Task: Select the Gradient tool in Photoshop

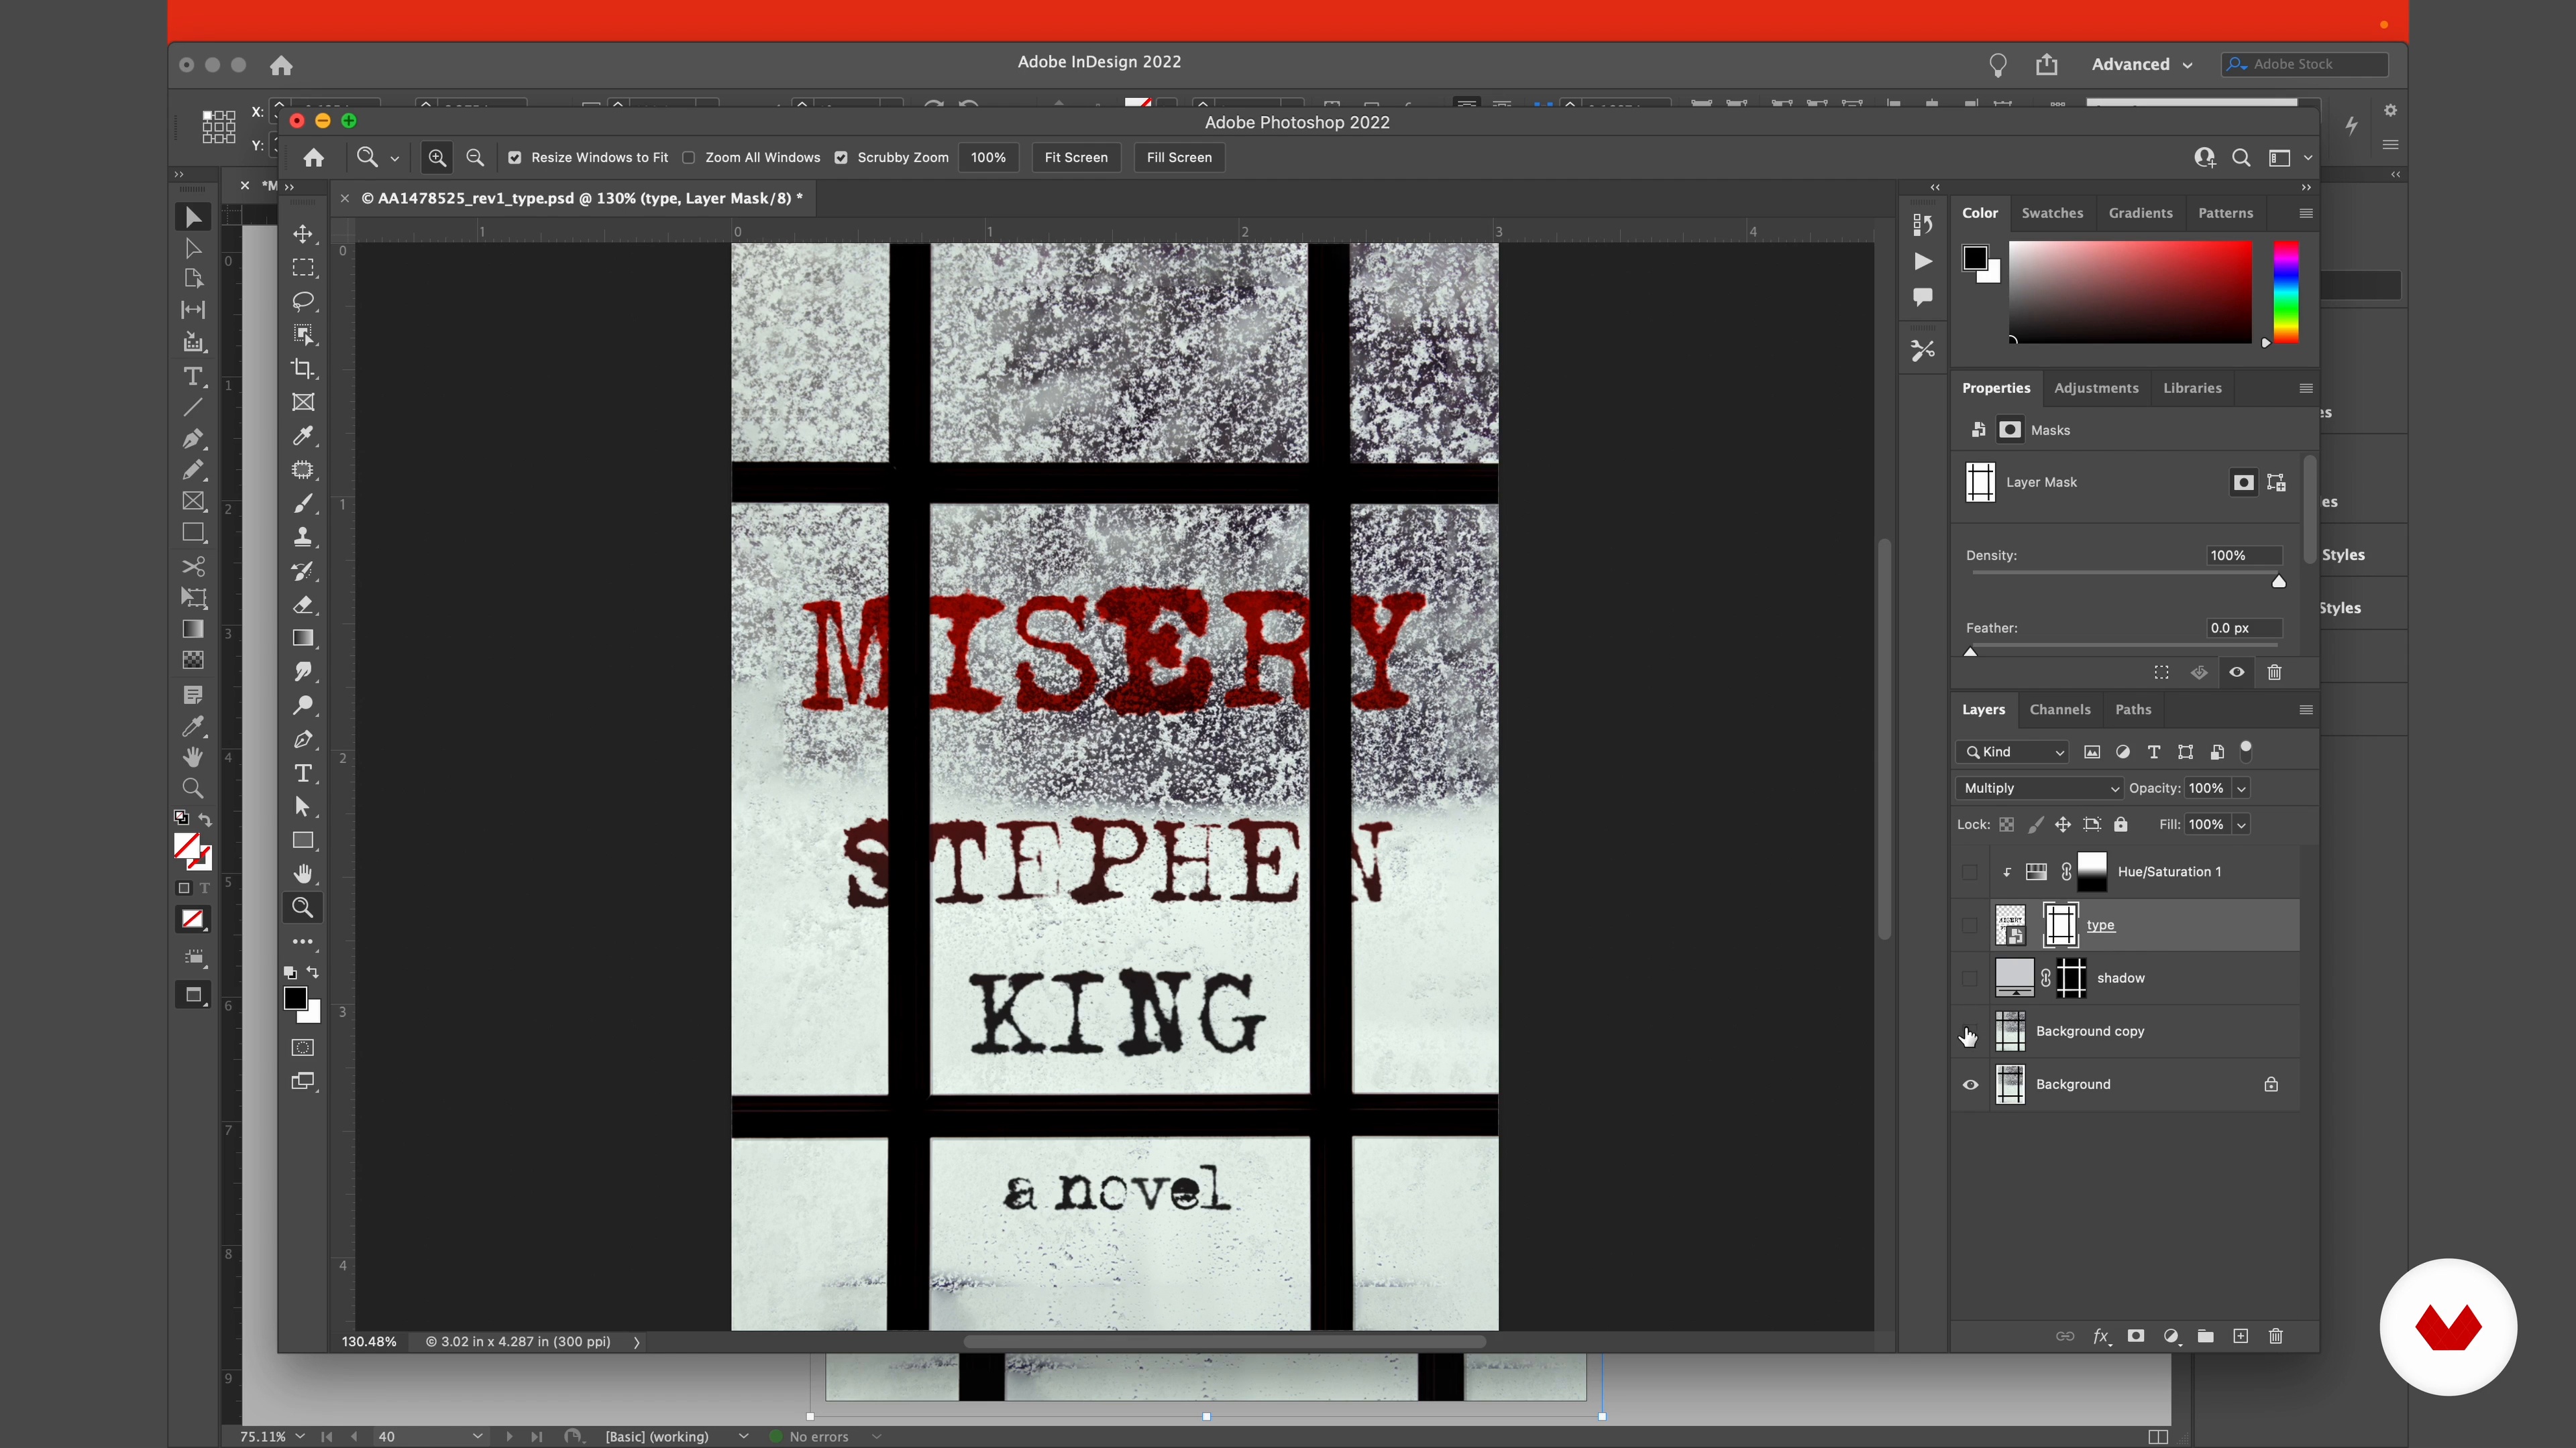Action: [303, 638]
